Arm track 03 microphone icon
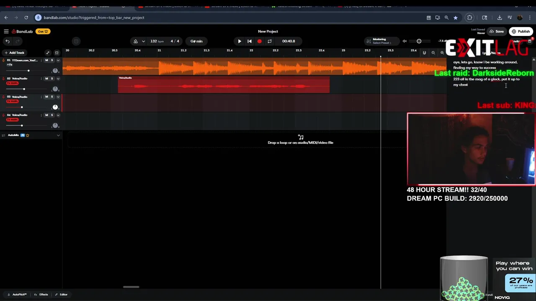Screen dimensions: 536x301 pyautogui.click(x=3, y=97)
